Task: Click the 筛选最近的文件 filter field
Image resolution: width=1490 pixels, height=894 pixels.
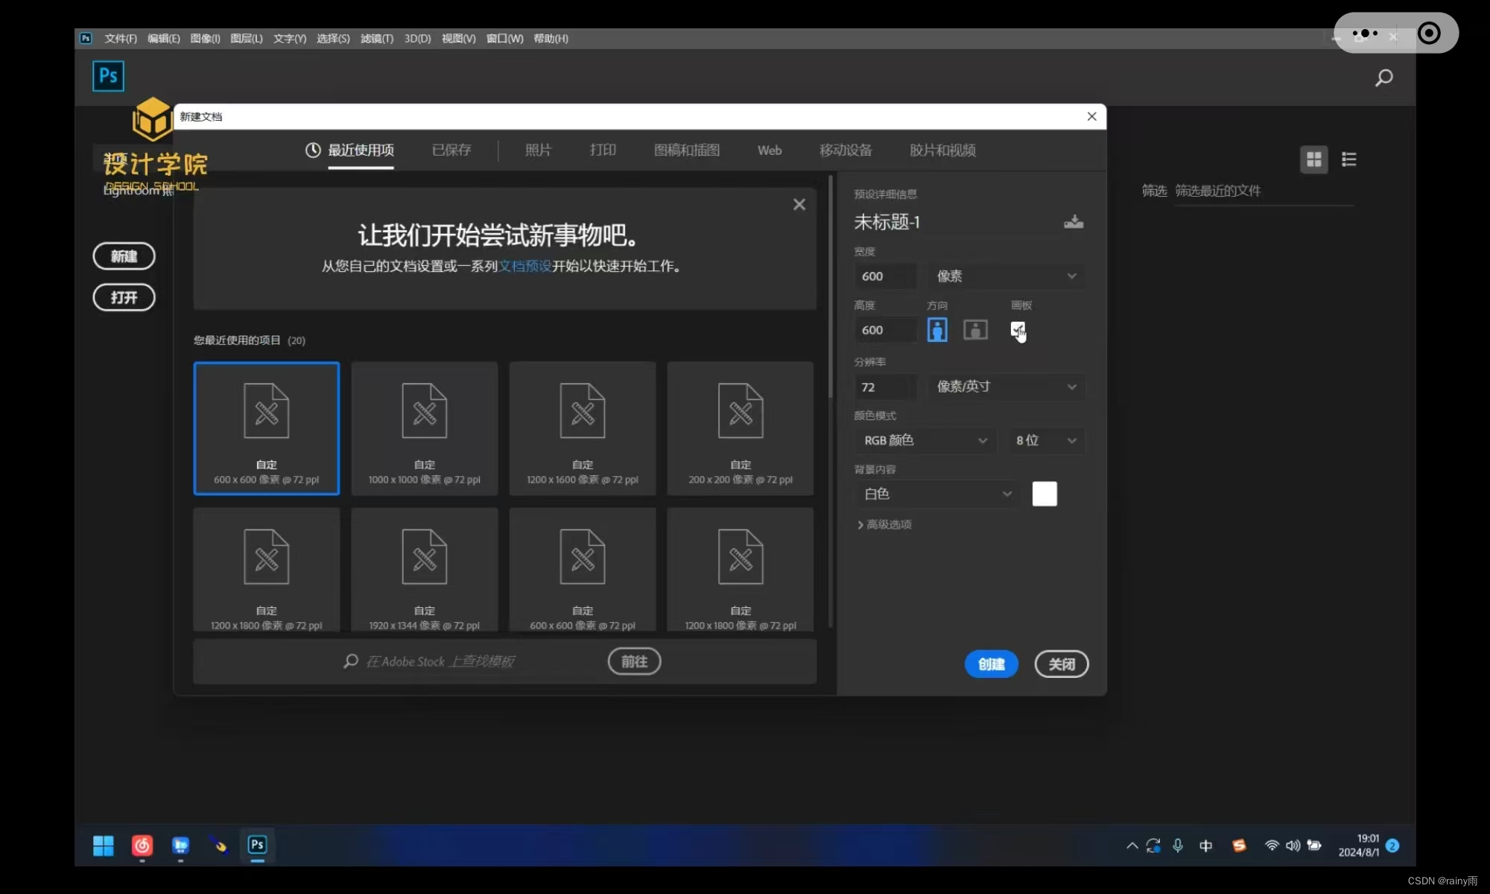Action: [x=1264, y=191]
